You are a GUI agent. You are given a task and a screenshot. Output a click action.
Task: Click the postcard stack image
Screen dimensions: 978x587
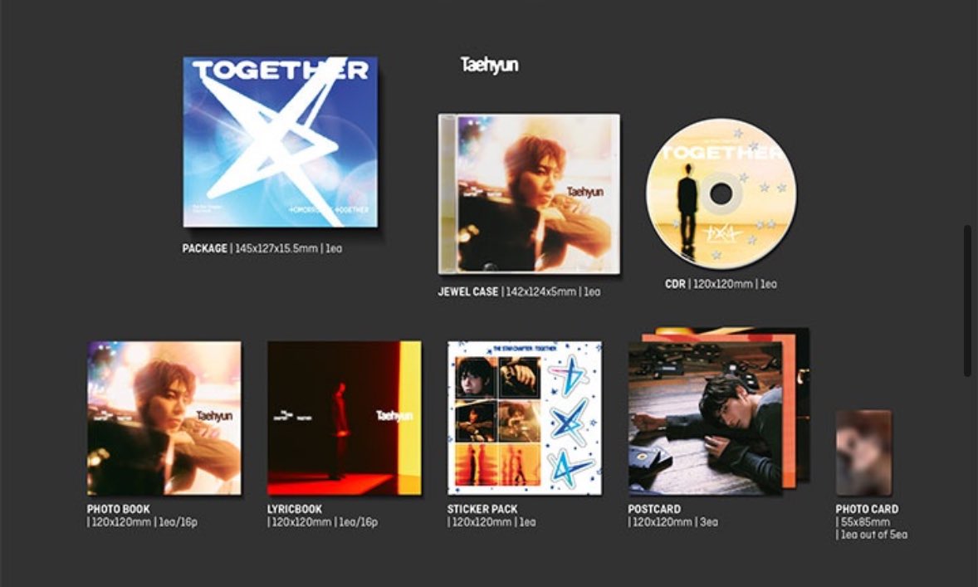coord(718,412)
